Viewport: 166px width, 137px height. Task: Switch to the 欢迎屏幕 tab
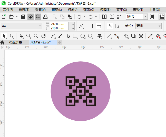[x=15, y=42]
